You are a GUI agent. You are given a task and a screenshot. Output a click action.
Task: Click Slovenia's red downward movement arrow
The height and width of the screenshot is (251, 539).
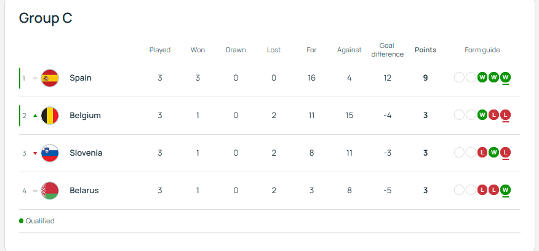pyautogui.click(x=35, y=153)
